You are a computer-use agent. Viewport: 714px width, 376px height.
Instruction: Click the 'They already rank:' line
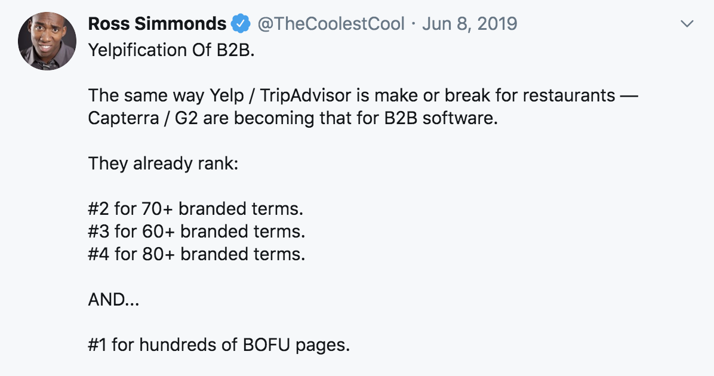tap(163, 164)
